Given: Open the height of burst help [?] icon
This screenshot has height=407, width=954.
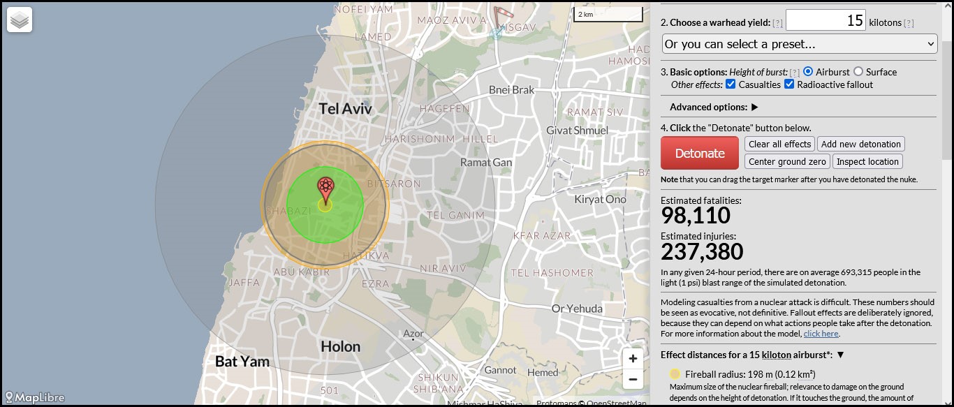Looking at the screenshot, I should click(x=794, y=71).
